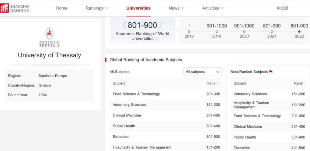Click Hospitality & Tourism Management in All Subjects
The width and height of the screenshot is (310, 151).
(142, 147)
